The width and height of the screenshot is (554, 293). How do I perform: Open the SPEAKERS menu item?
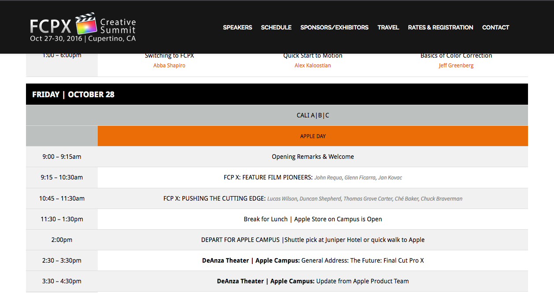(237, 27)
